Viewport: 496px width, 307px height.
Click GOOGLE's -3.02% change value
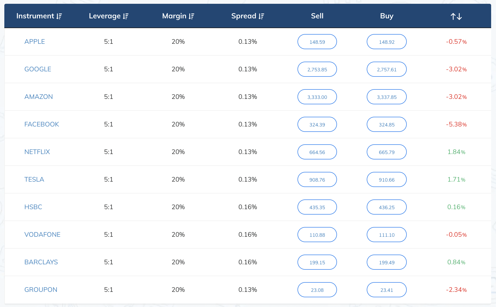pos(456,69)
